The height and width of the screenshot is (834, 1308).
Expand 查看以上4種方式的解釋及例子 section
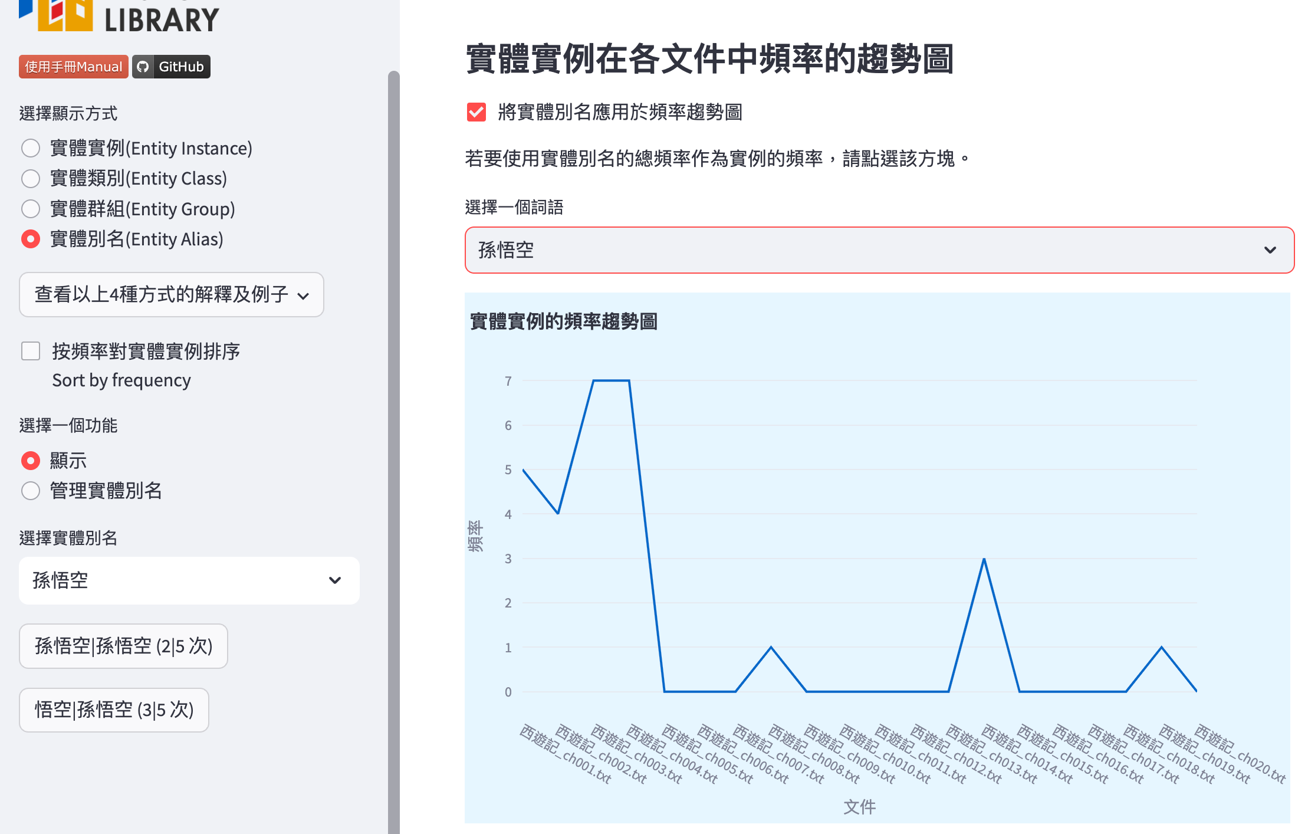[x=171, y=294]
